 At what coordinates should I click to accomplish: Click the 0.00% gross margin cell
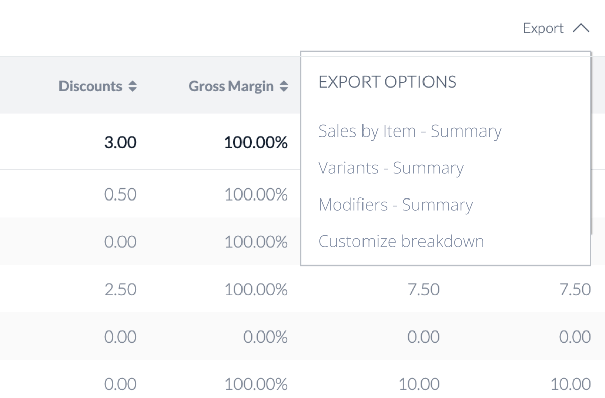[264, 336]
